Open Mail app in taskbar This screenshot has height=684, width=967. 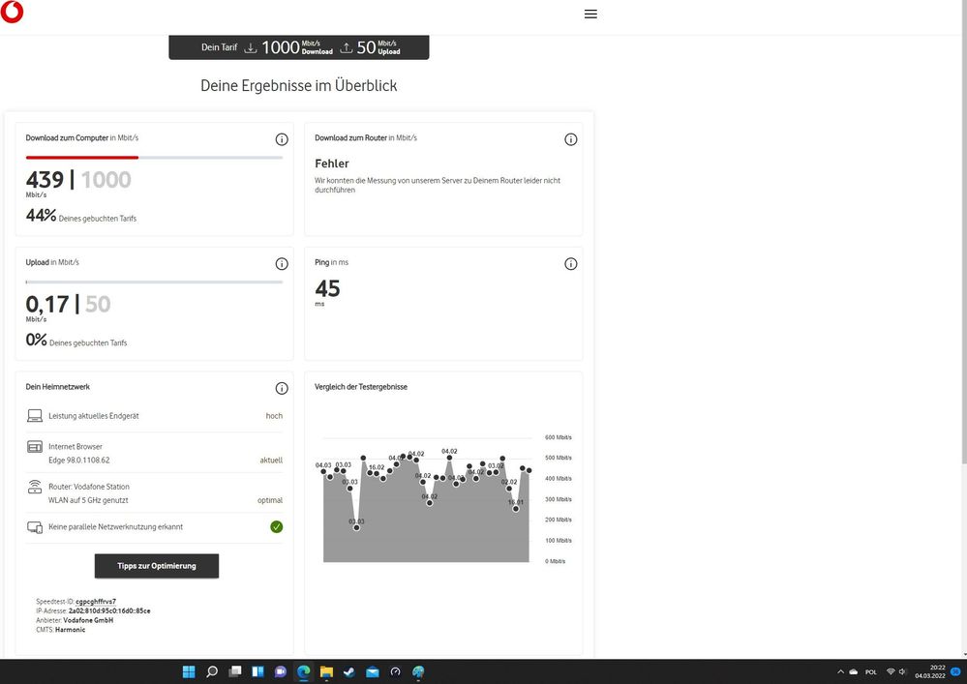373,671
